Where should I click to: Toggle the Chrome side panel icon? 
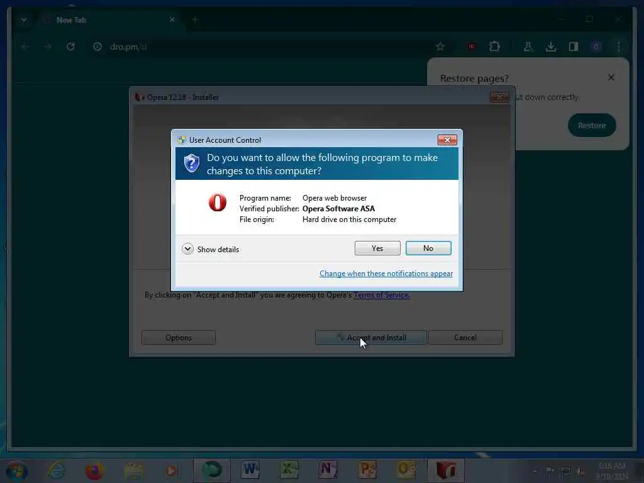tap(574, 47)
